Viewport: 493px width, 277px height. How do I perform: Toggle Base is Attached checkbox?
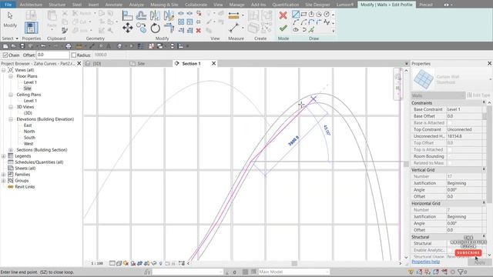pyautogui.click(x=449, y=123)
